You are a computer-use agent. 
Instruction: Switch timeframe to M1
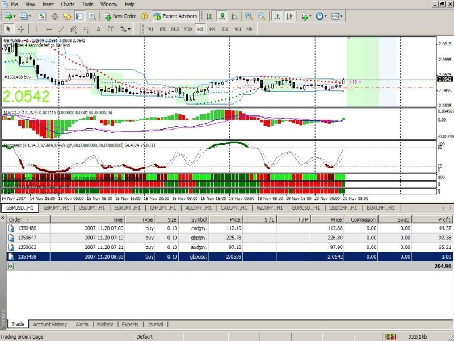[x=150, y=29]
